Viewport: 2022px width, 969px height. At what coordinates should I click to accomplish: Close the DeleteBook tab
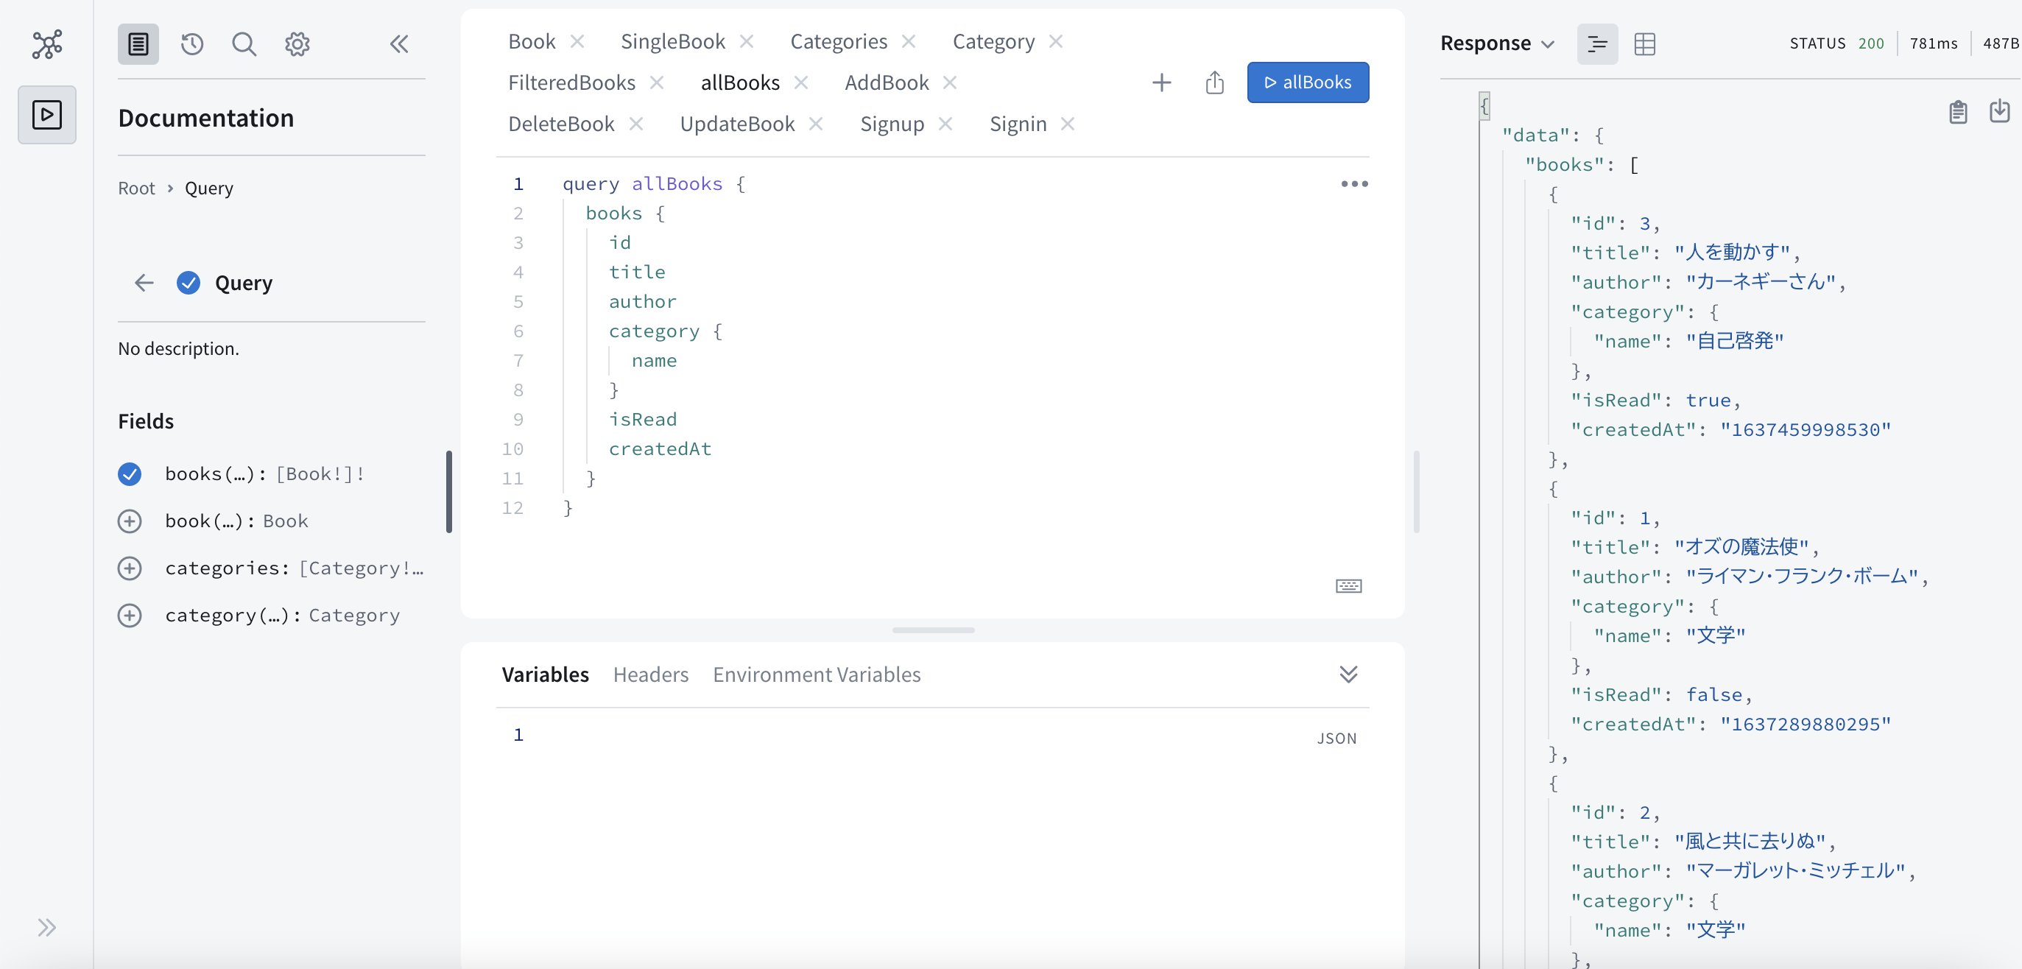coord(635,123)
